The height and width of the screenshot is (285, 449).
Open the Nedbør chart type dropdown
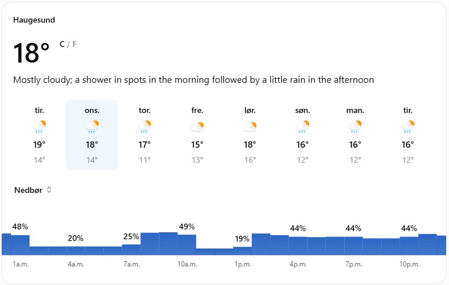(33, 190)
